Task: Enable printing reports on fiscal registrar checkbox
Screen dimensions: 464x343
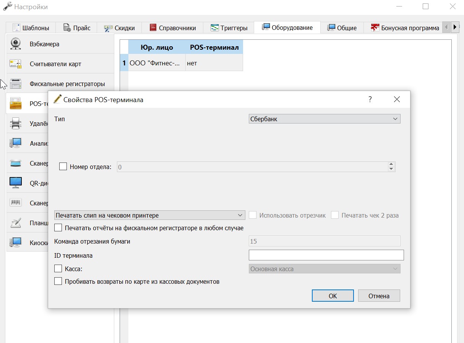Action: pos(58,228)
